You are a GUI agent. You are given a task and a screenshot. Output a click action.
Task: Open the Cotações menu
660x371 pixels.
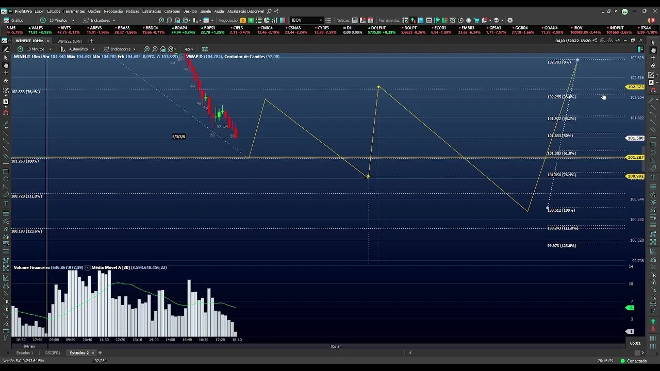tap(172, 11)
